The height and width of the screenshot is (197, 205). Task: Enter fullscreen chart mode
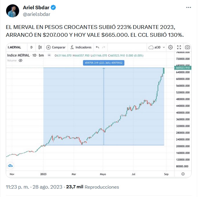click(x=179, y=47)
